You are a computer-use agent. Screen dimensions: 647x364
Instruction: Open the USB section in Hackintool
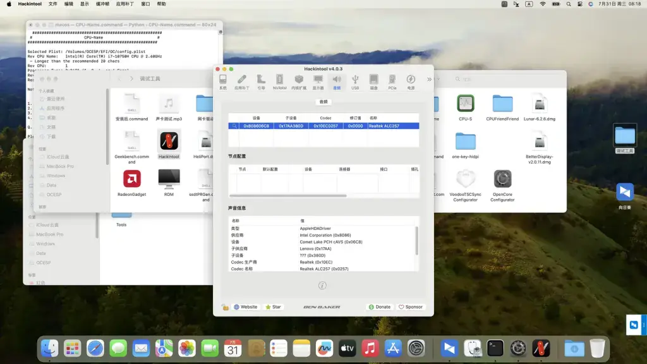click(355, 82)
